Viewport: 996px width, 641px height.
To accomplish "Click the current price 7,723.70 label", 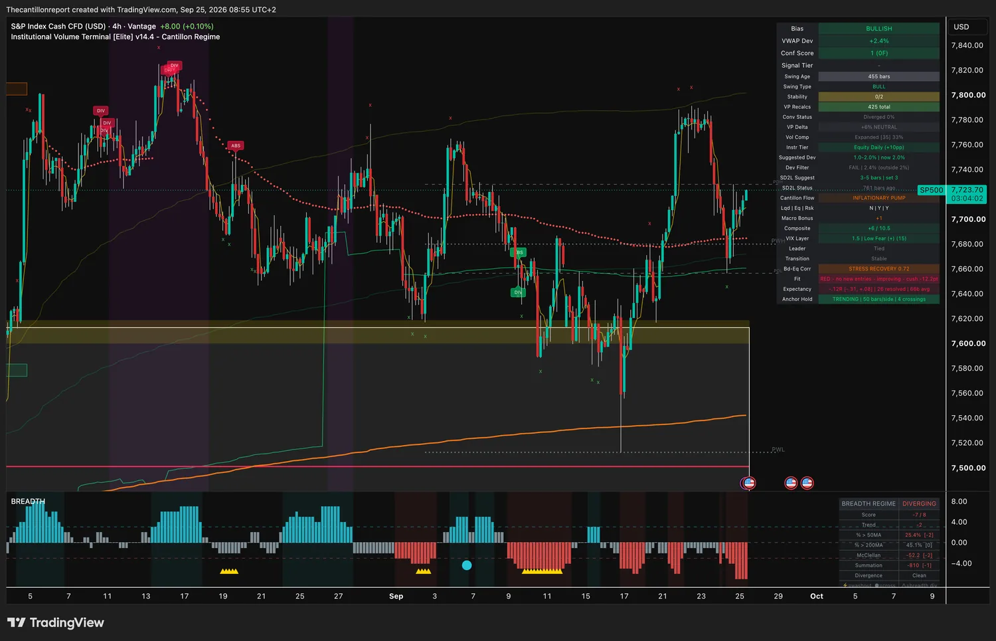I will [967, 190].
